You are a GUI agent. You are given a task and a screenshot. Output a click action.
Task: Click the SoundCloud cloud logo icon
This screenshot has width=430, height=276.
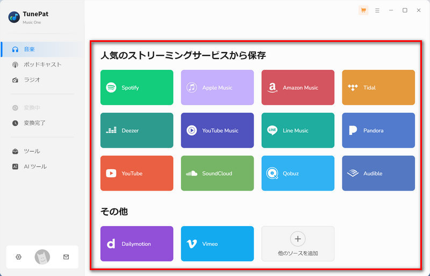(191, 173)
